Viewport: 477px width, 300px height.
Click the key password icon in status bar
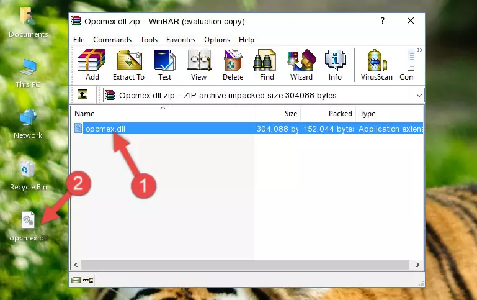click(x=88, y=280)
